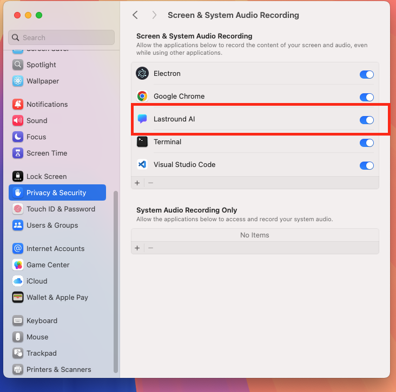Open Users & Groups label
Viewport: 396px width, 392px height.
[x=52, y=225]
